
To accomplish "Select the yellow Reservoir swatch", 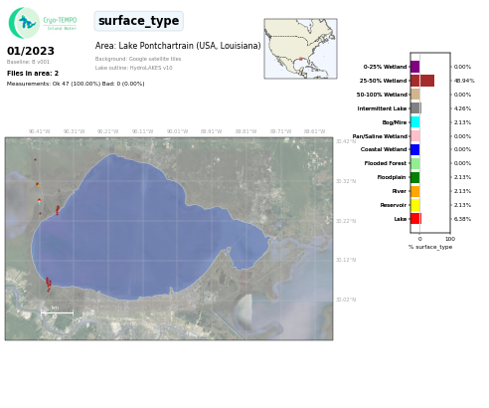I will click(415, 205).
